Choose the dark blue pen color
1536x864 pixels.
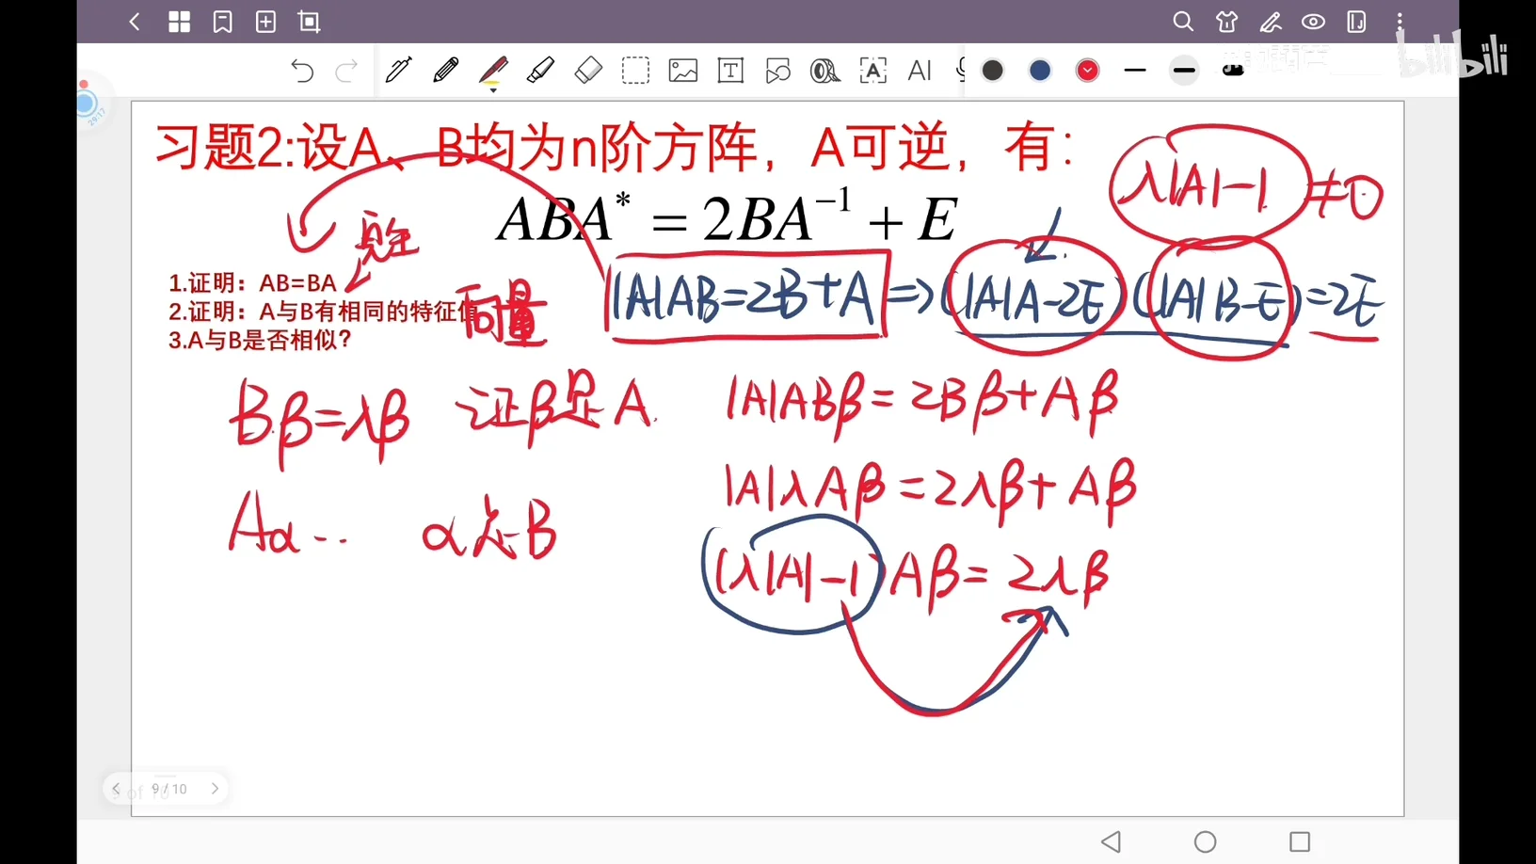(x=1040, y=71)
